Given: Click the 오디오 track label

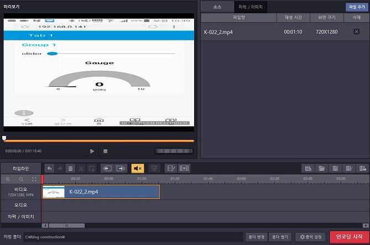Looking at the screenshot, I should [x=21, y=205].
